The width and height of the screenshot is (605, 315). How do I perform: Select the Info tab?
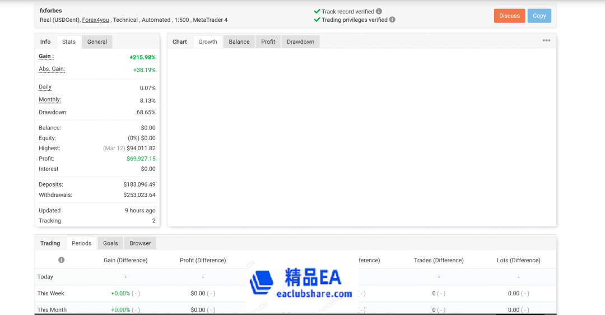[45, 41]
